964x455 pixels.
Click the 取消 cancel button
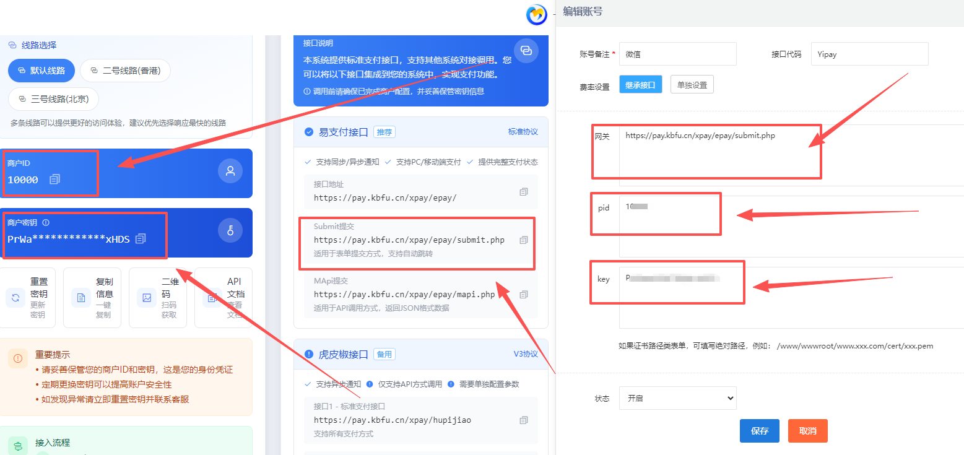[807, 431]
